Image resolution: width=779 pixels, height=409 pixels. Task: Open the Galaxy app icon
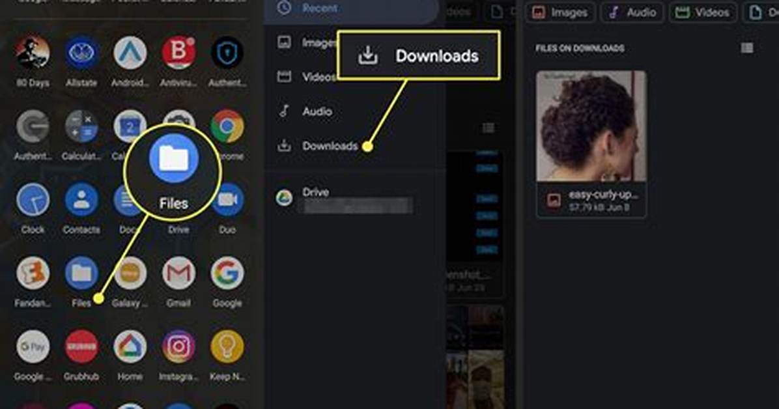[130, 274]
